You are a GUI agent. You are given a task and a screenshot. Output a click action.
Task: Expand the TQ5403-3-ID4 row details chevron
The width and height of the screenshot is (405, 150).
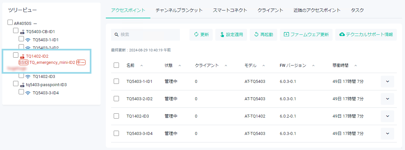pos(387,133)
